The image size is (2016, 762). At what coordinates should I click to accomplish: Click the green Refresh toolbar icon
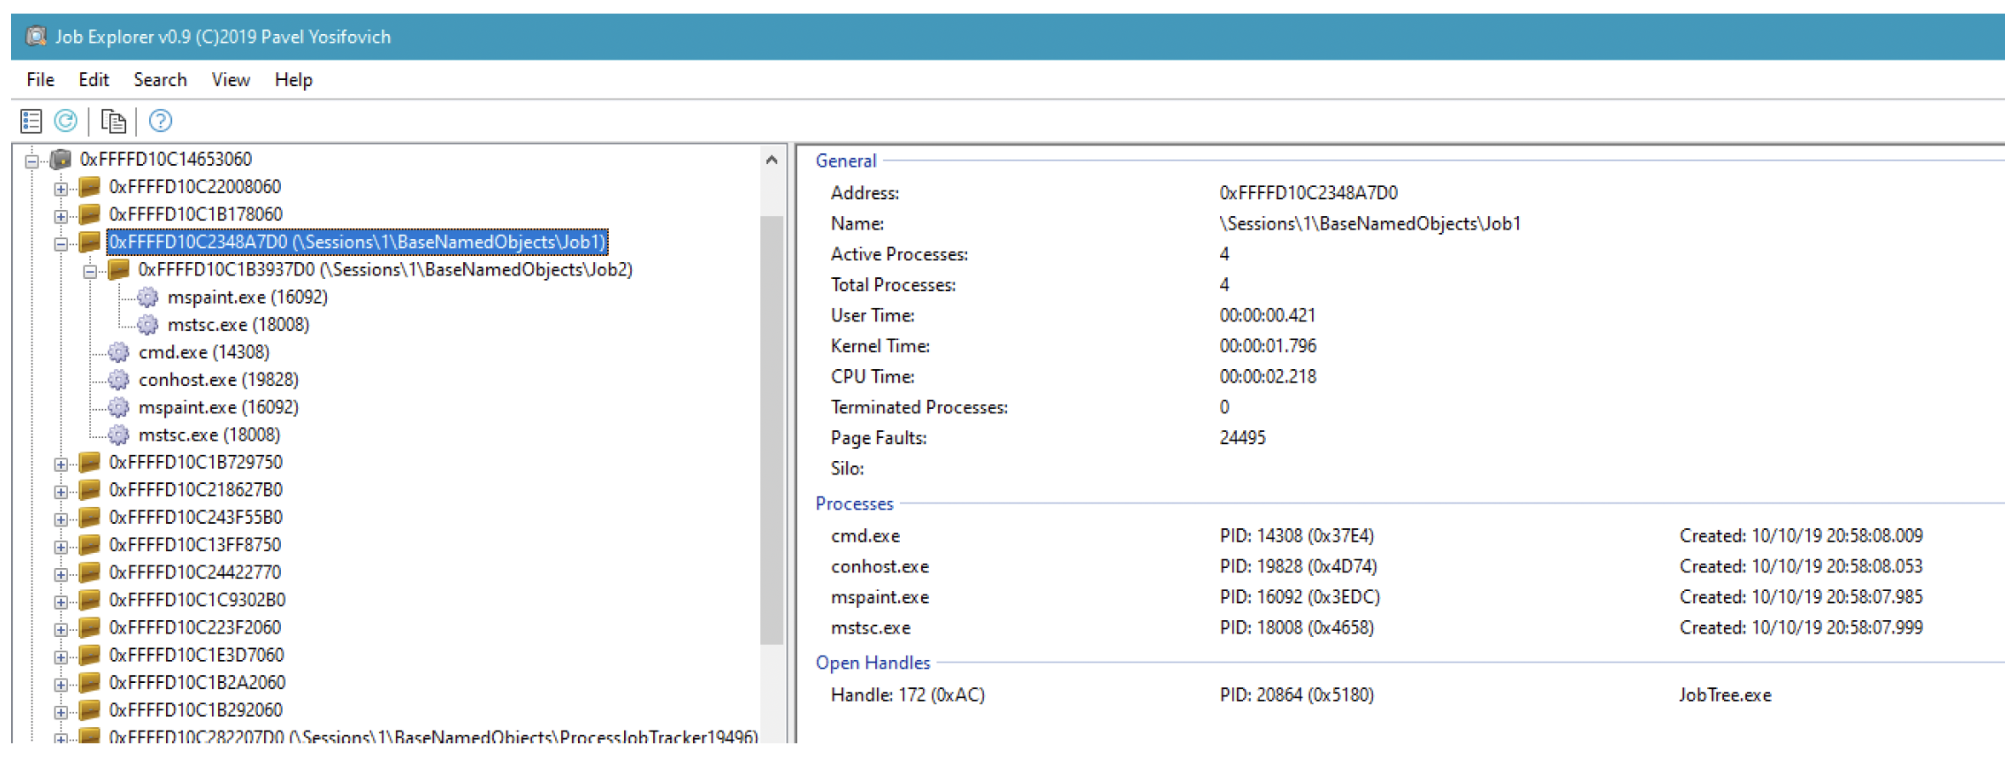click(x=66, y=122)
